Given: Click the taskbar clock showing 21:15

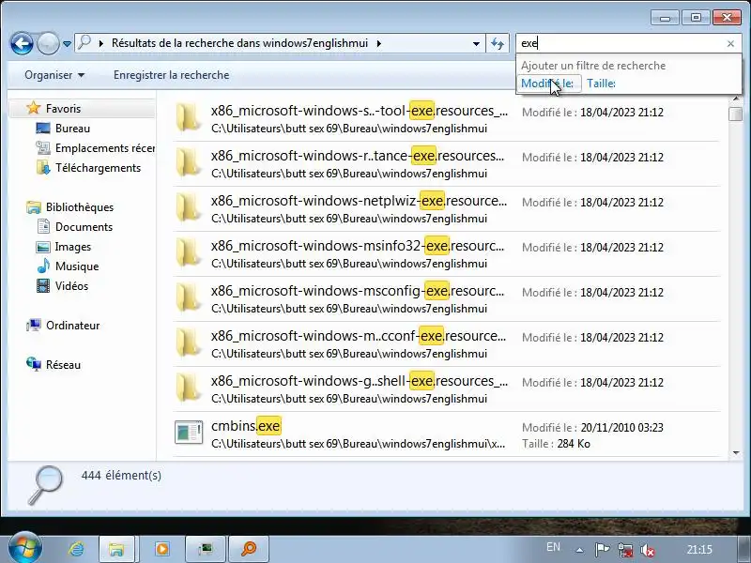Looking at the screenshot, I should click(699, 549).
